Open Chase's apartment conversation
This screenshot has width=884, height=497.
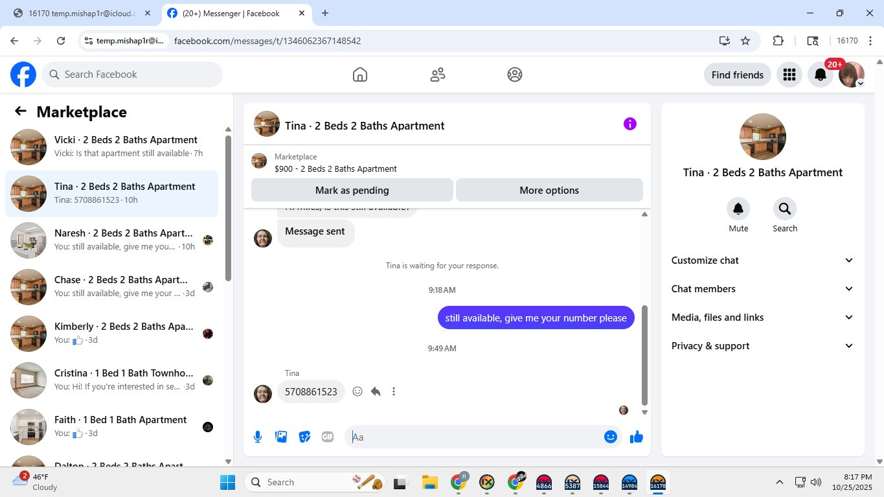pos(112,287)
